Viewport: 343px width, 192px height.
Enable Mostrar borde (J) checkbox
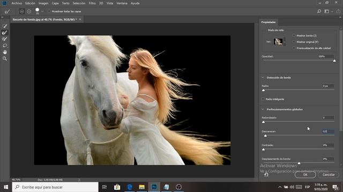[x=294, y=36]
